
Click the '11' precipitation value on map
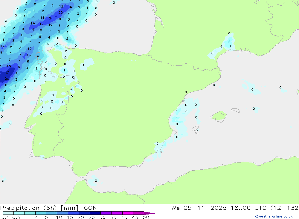click(x=42, y=18)
